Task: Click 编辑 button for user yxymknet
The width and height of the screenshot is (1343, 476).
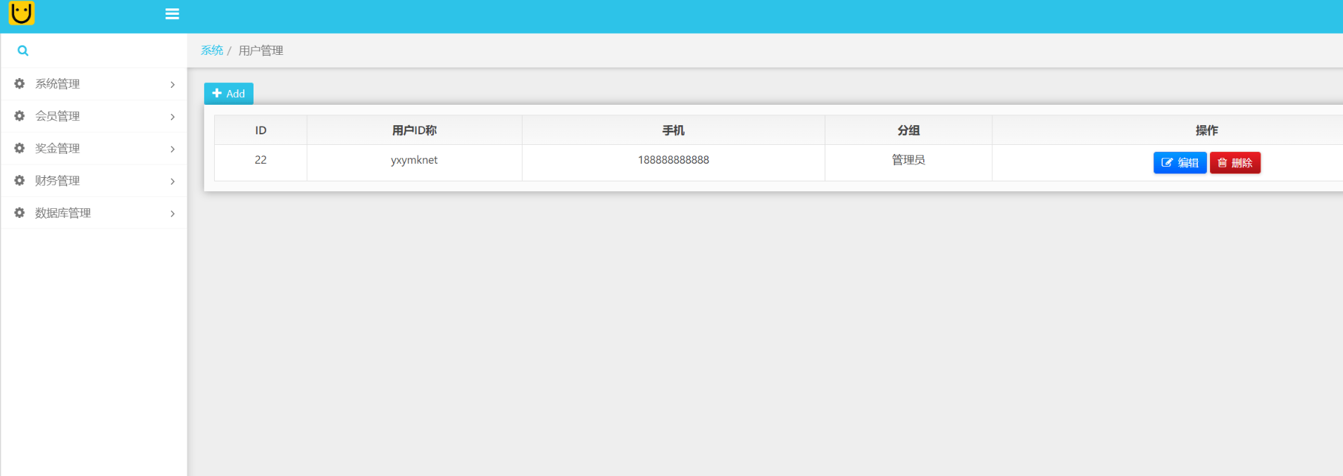Action: point(1180,162)
